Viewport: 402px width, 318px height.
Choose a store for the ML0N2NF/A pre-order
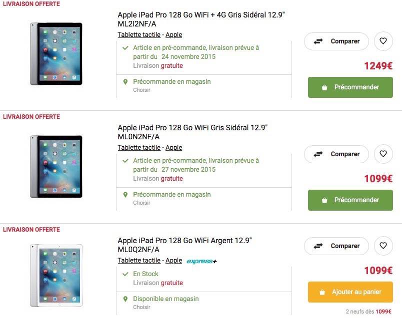141,203
